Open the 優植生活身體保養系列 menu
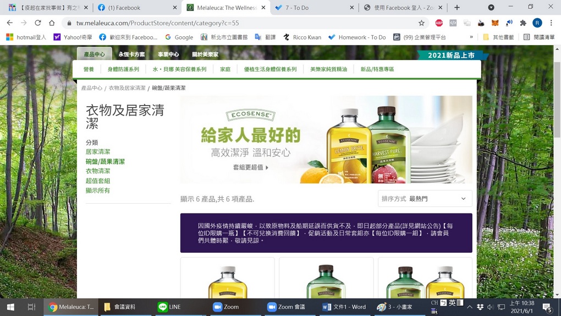This screenshot has height=316, width=561. (271, 69)
